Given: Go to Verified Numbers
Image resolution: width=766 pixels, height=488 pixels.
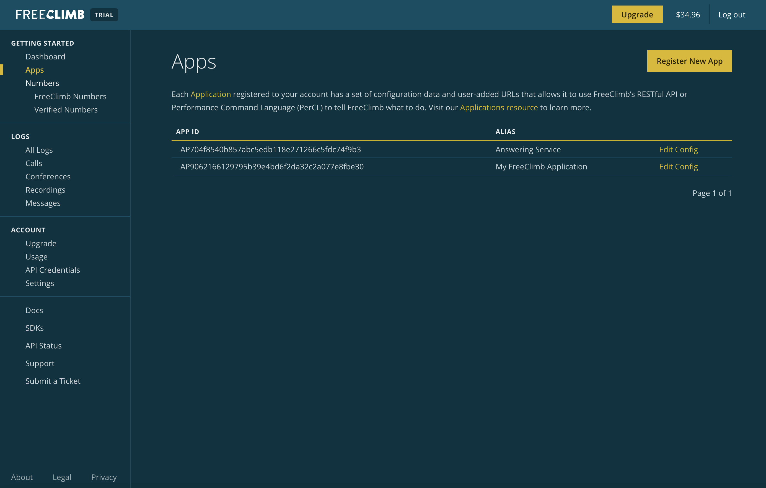Looking at the screenshot, I should [66, 110].
